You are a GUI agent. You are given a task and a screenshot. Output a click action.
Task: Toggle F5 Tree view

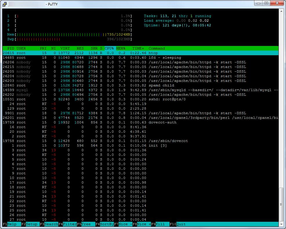[86, 224]
